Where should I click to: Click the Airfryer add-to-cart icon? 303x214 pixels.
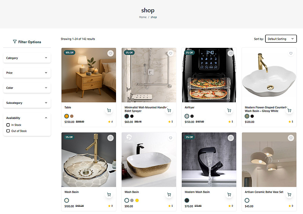click(229, 110)
